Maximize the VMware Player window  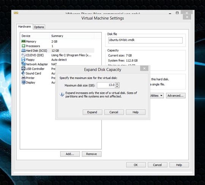(x=177, y=13)
